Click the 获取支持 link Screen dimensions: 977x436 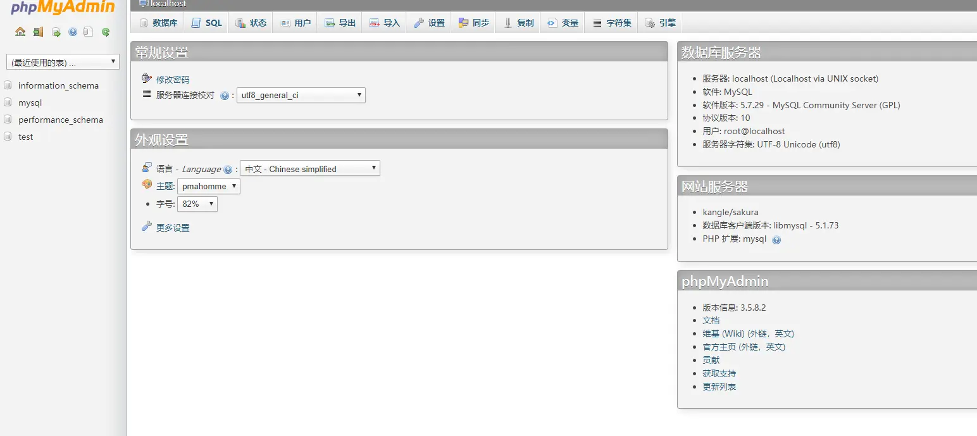coord(719,373)
